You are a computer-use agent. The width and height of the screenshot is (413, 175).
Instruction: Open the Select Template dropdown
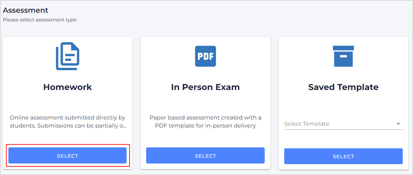pos(343,124)
